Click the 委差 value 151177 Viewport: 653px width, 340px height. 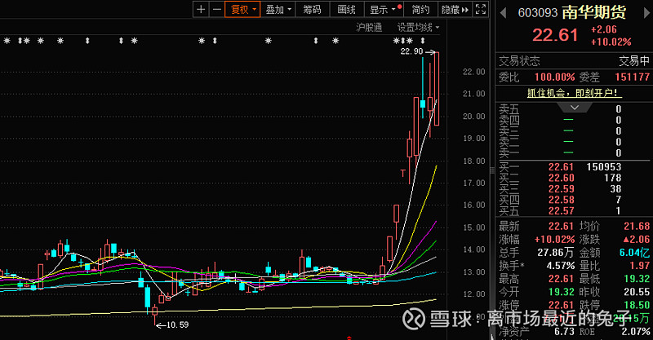(632, 77)
